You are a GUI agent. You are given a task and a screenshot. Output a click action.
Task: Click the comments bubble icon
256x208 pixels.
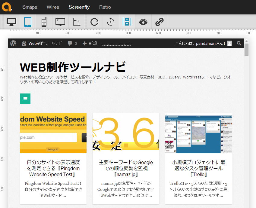coord(70,44)
